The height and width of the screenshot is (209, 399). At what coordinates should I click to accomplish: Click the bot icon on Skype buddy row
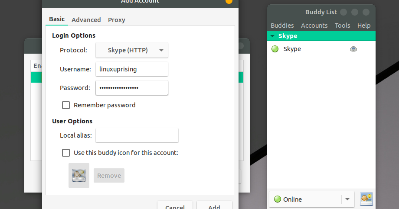click(x=353, y=49)
